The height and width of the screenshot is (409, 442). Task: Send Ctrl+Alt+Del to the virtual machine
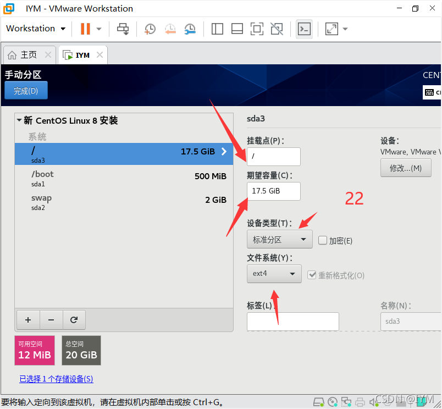tap(123, 29)
